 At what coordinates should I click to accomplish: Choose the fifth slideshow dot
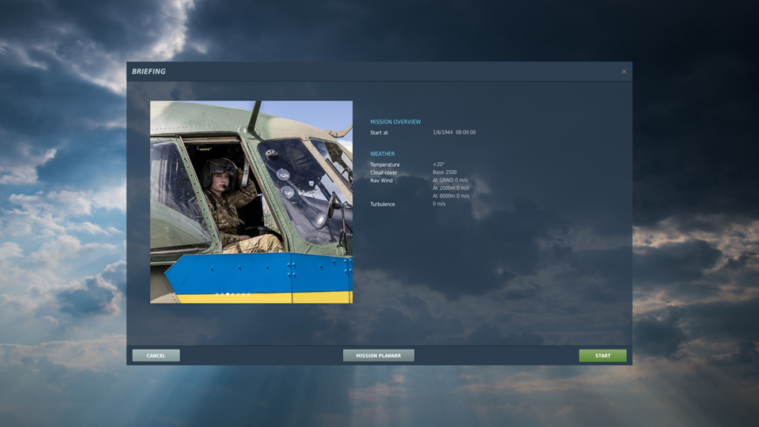(x=238, y=294)
